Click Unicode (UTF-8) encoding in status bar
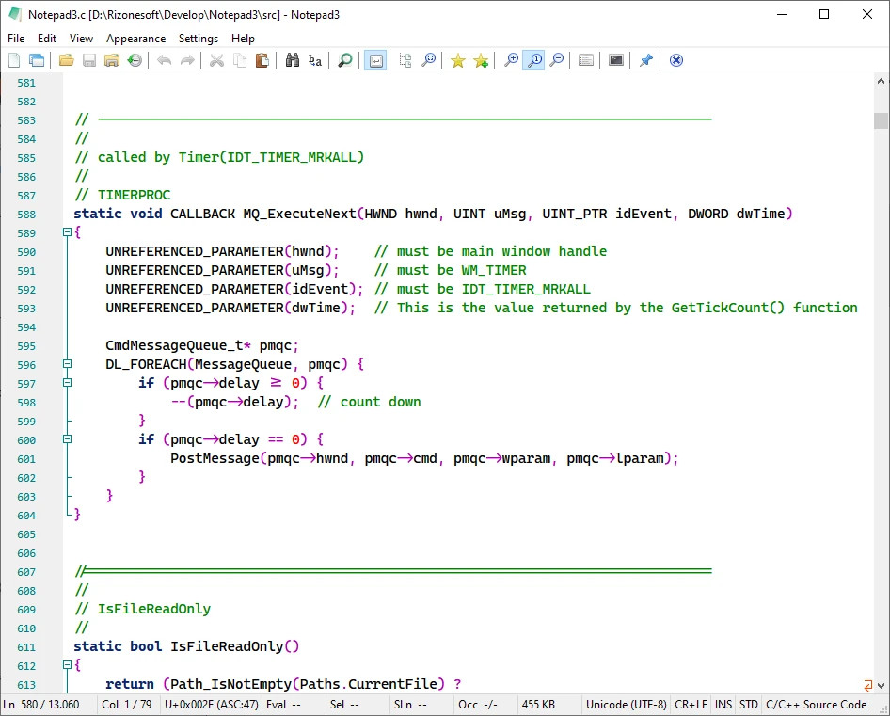 [626, 705]
